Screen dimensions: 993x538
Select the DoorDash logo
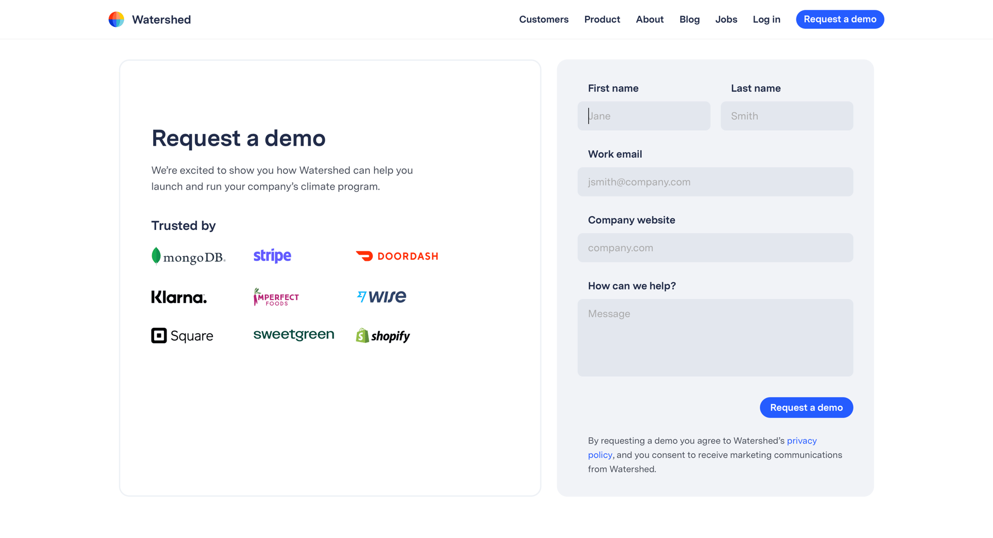tap(397, 255)
